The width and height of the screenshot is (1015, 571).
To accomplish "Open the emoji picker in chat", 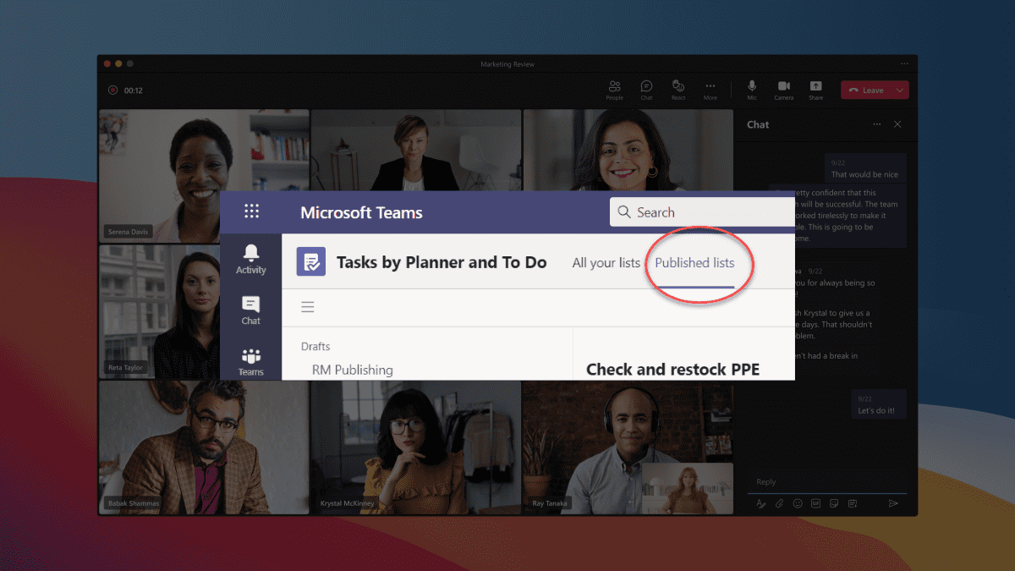I will (798, 503).
